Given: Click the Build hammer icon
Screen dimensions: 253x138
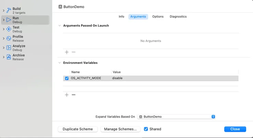Looking at the screenshot, I should click(9, 11).
